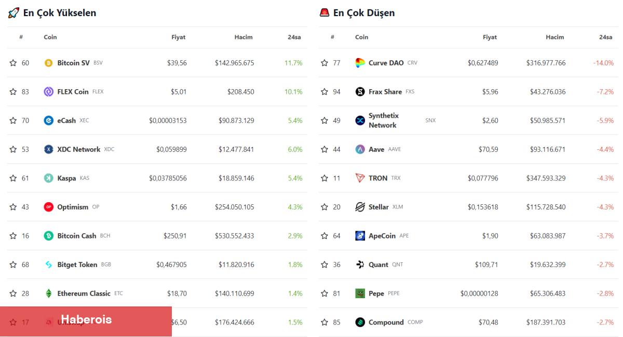Sort gainers table by Fiyat column
Viewport: 623px width, 337px height.
pos(178,37)
